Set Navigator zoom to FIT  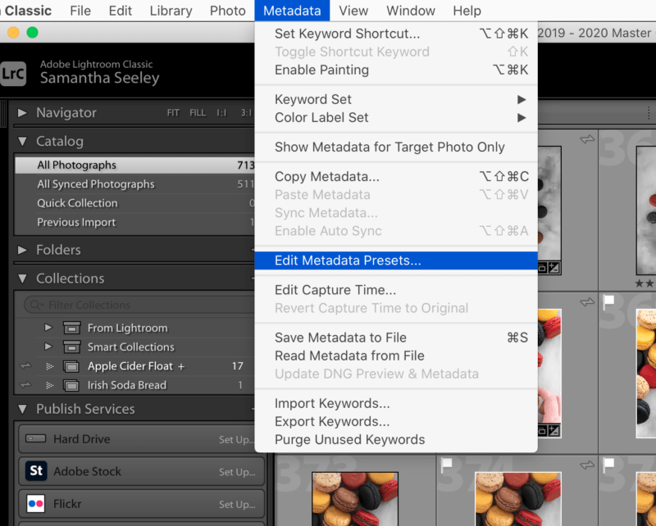pos(173,113)
